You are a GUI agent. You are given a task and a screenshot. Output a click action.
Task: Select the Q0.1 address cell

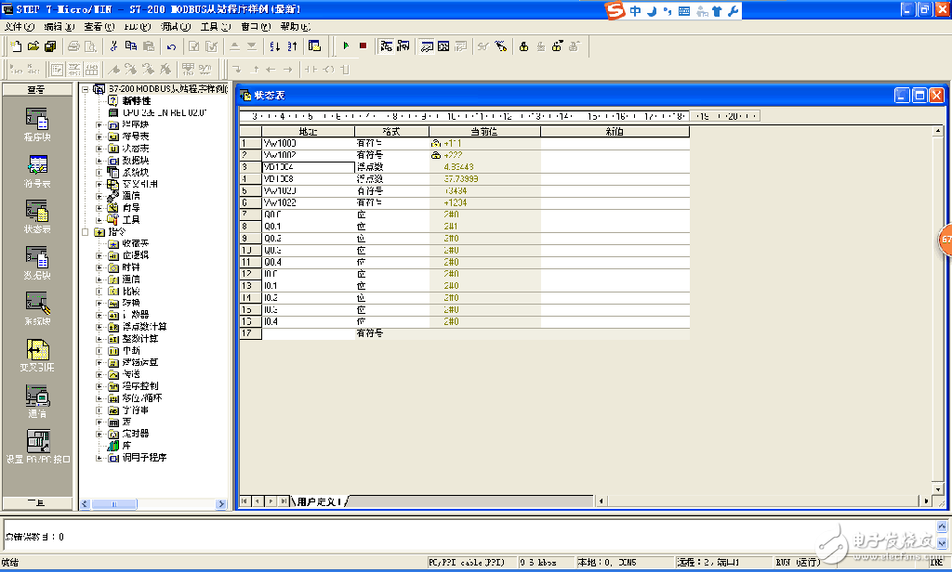(308, 227)
